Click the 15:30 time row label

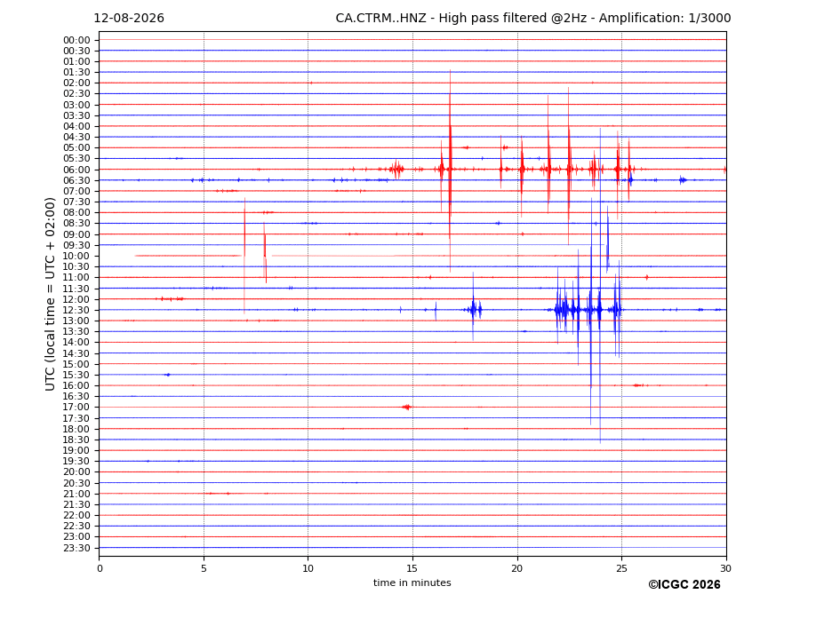(x=76, y=375)
